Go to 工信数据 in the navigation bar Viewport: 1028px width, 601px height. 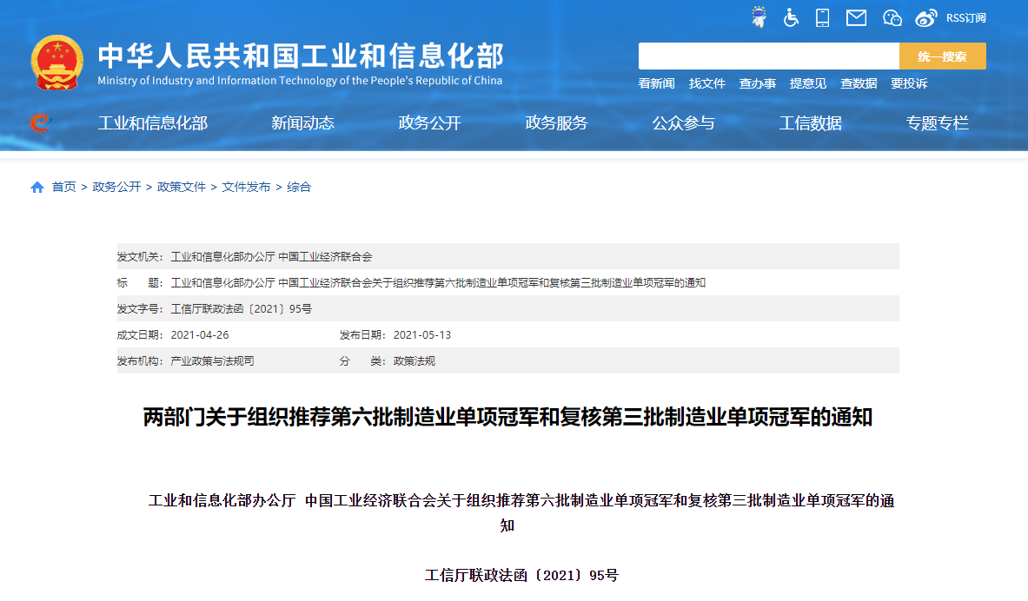click(810, 123)
